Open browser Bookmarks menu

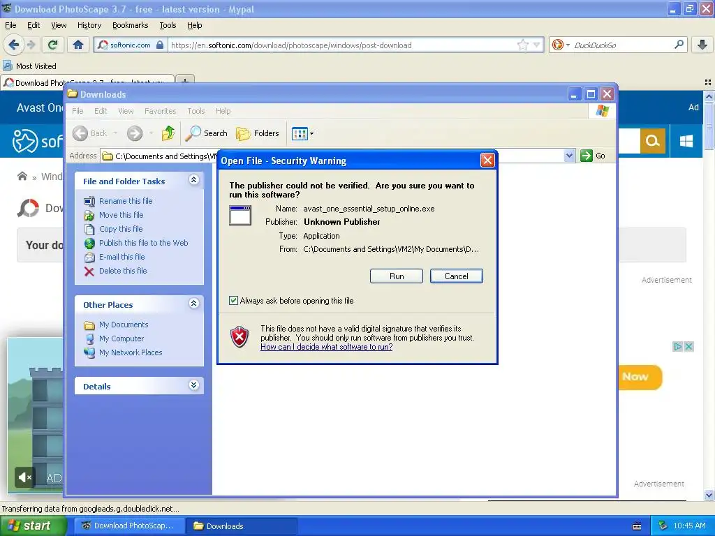131,25
